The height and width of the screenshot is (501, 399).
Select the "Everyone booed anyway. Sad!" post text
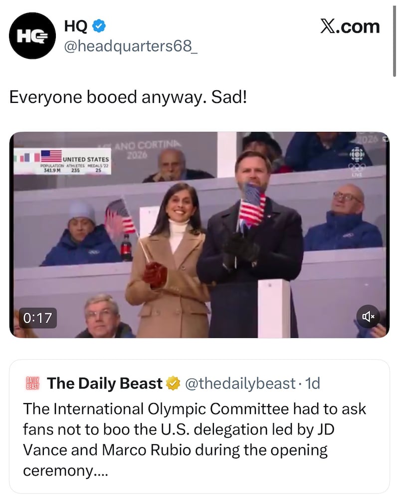click(128, 96)
